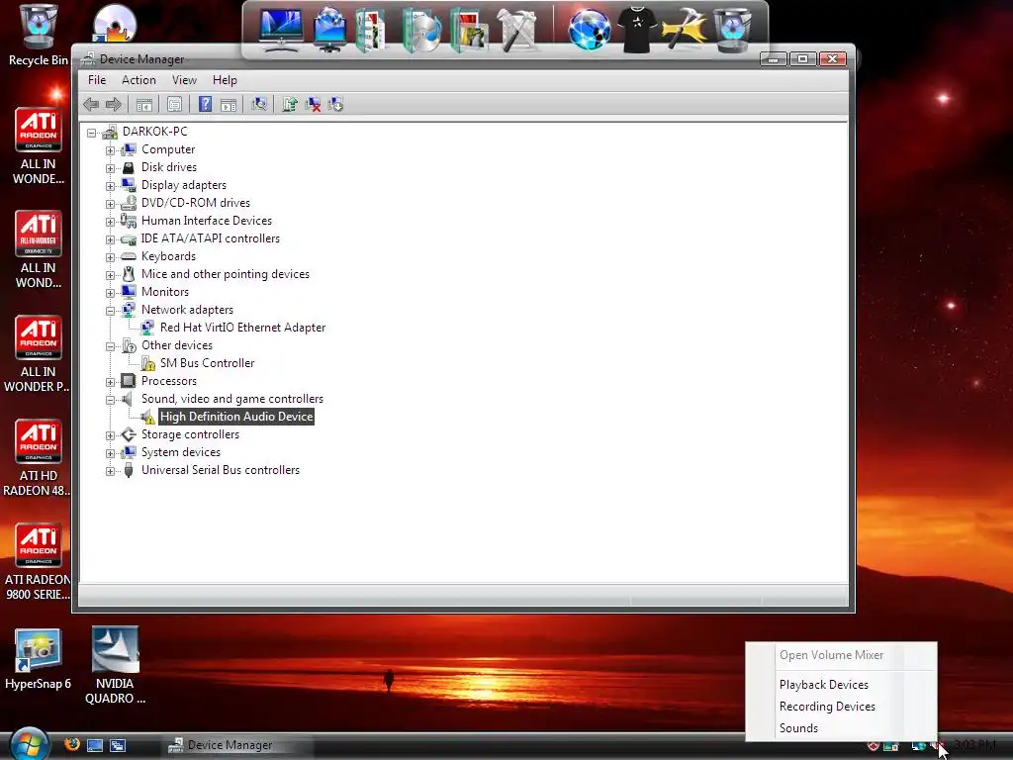The image size is (1013, 760).
Task: Click the Back arrow in Device Manager toolbar
Action: pyautogui.click(x=91, y=104)
